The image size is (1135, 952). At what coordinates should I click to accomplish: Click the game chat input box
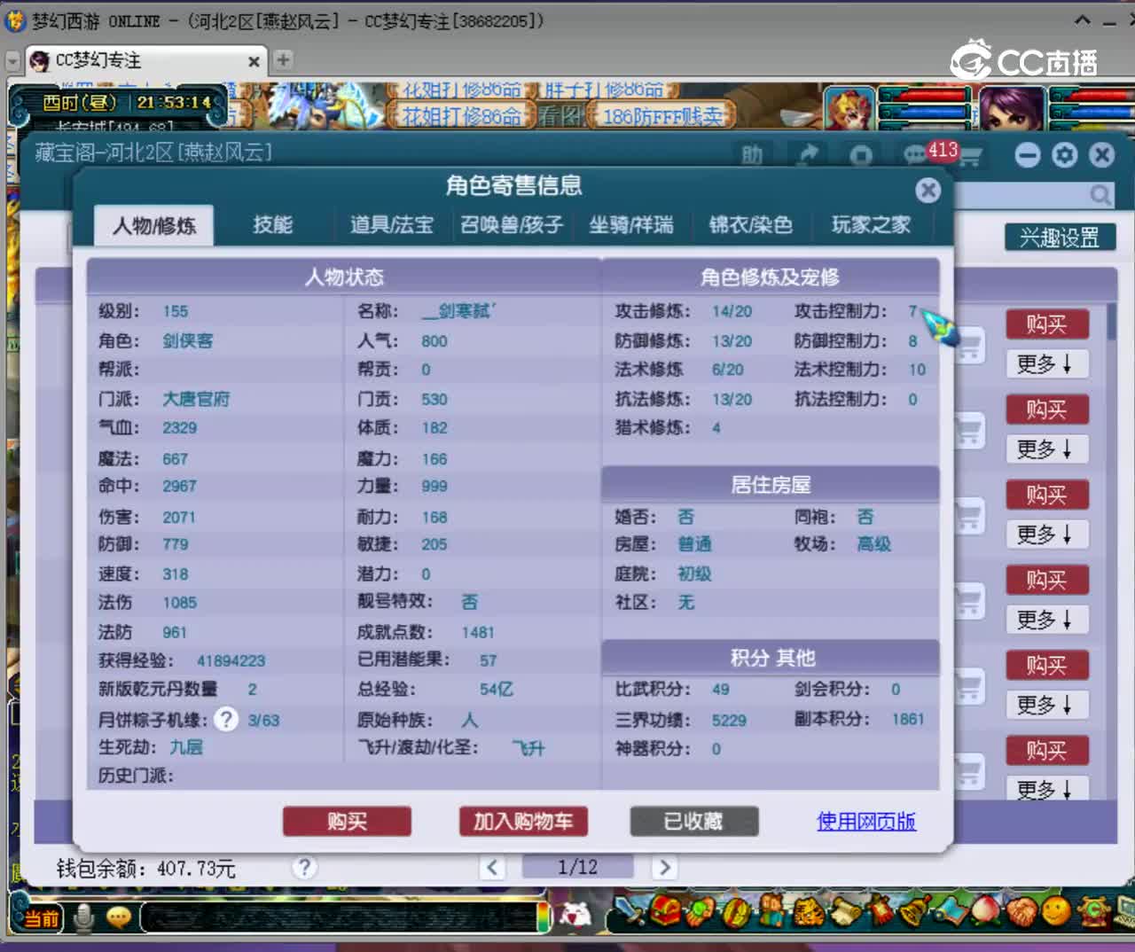coord(338,917)
